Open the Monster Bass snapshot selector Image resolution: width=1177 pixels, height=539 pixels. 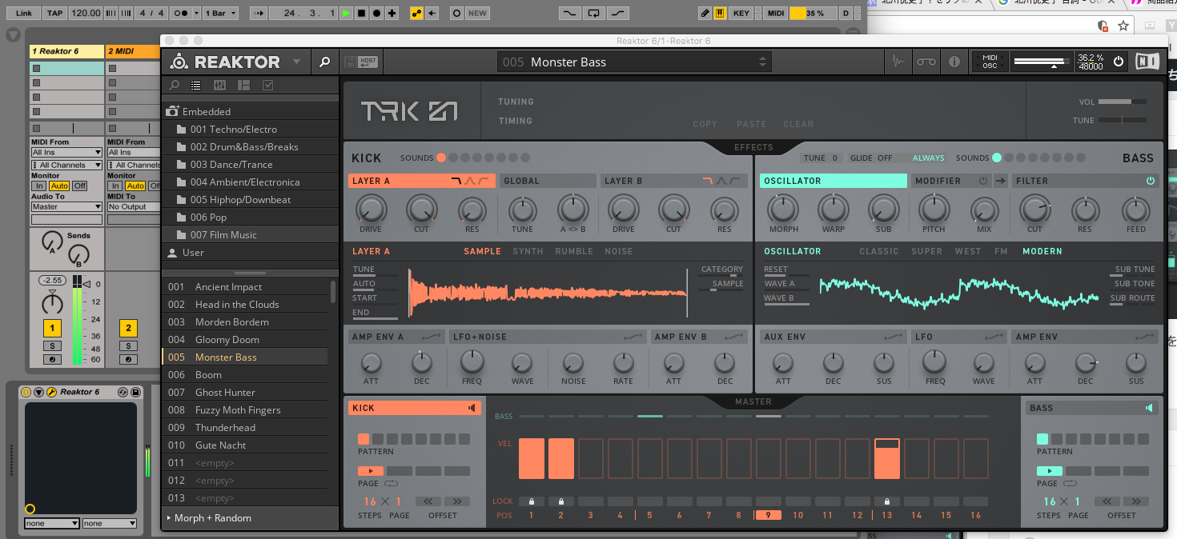(x=634, y=62)
